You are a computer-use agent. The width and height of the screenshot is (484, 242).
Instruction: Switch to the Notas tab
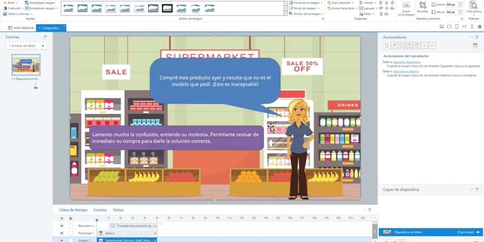point(118,210)
